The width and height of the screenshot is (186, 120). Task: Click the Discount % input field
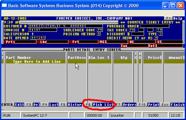point(138,34)
